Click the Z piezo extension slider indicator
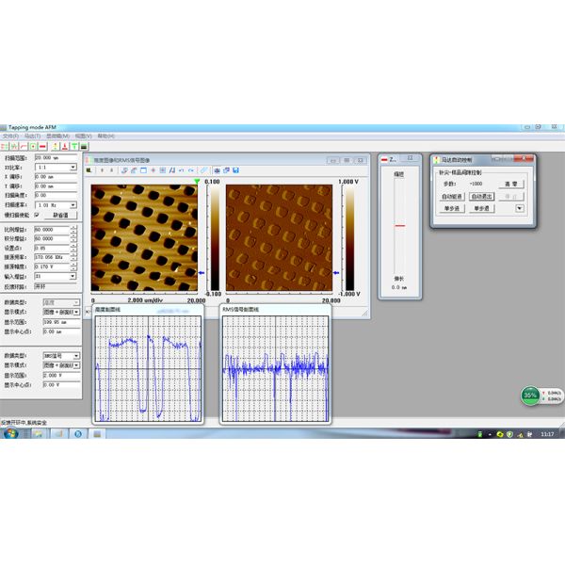565x565 pixels. [399, 226]
